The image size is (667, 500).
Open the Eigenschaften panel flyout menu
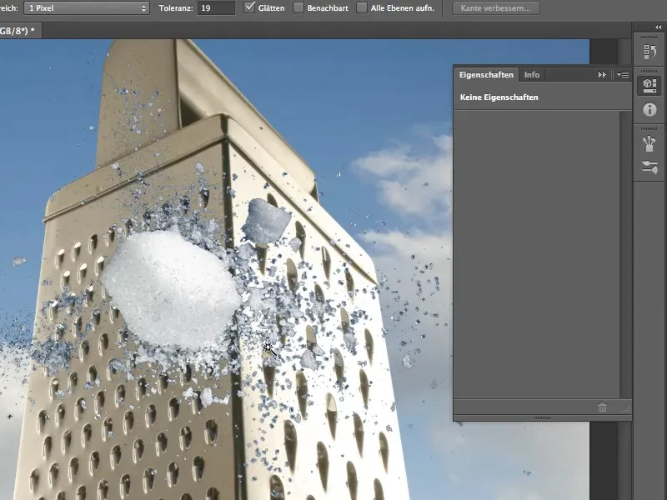click(623, 75)
